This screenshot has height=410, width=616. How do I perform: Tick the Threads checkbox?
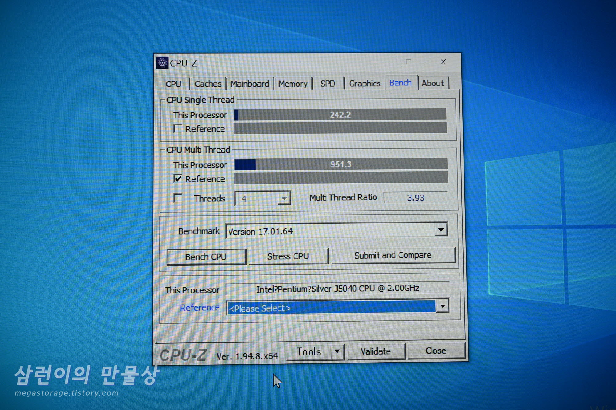178,198
